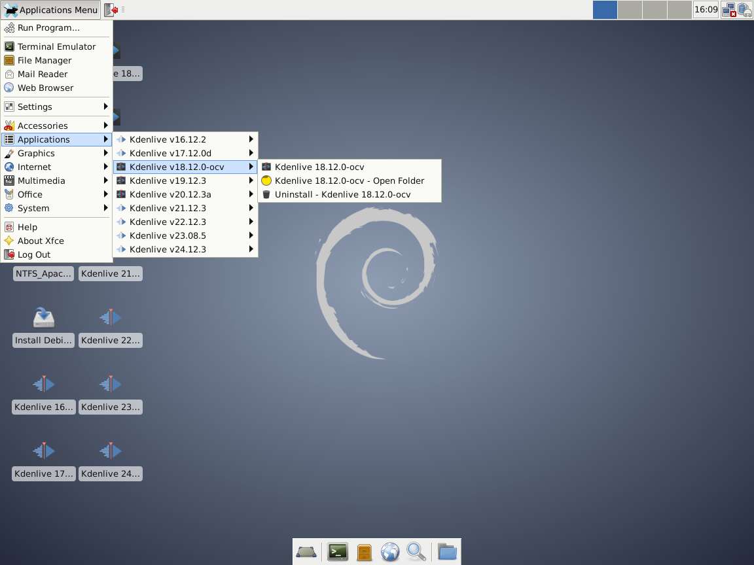754x565 pixels.
Task: Open the Accessories submenu
Action: pos(56,126)
